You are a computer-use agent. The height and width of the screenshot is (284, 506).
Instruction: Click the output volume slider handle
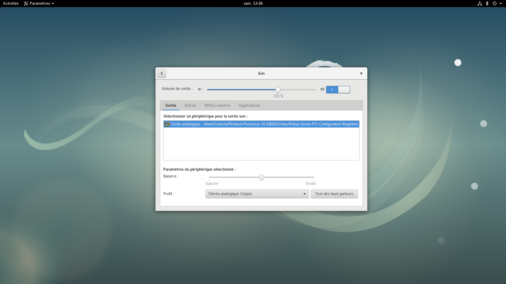pos(278,90)
